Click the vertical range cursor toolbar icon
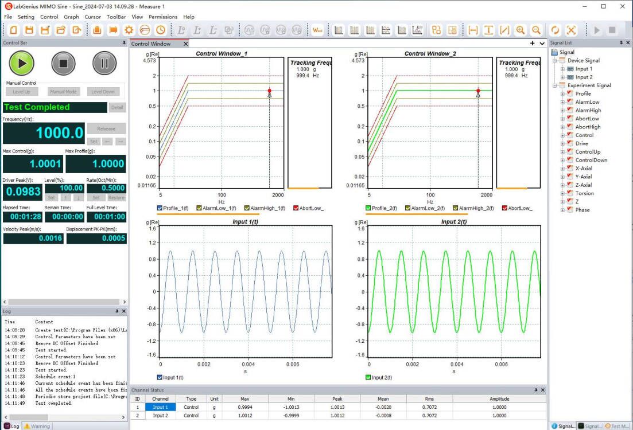 [488, 30]
